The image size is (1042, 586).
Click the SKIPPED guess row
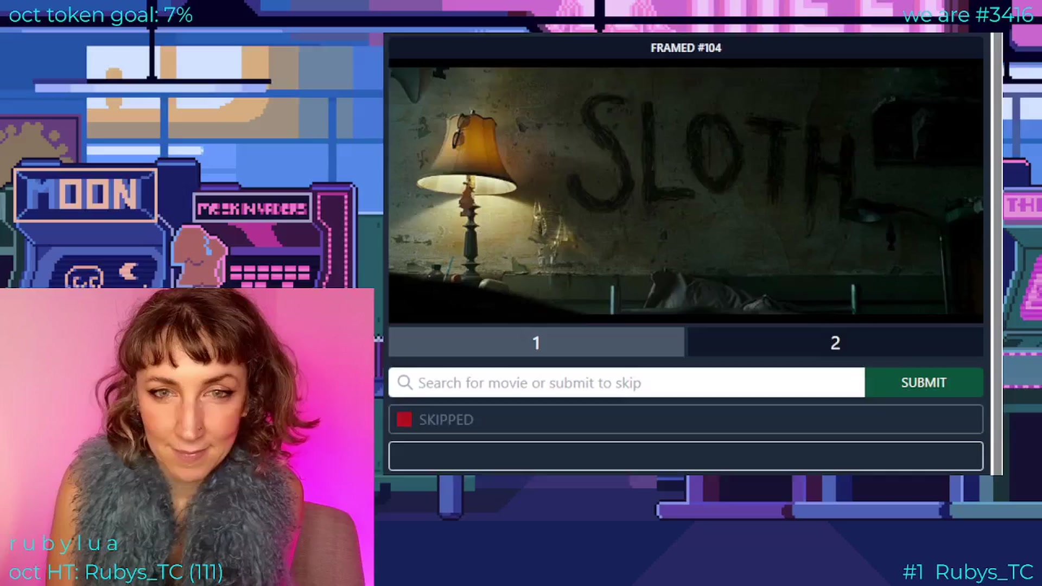pyautogui.click(x=686, y=419)
